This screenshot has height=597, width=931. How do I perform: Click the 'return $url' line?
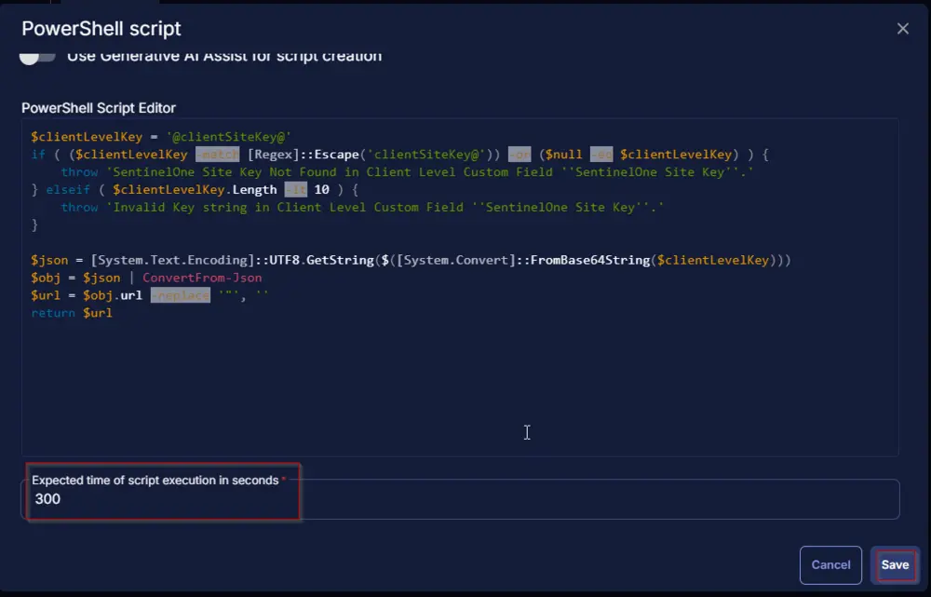[x=72, y=313]
